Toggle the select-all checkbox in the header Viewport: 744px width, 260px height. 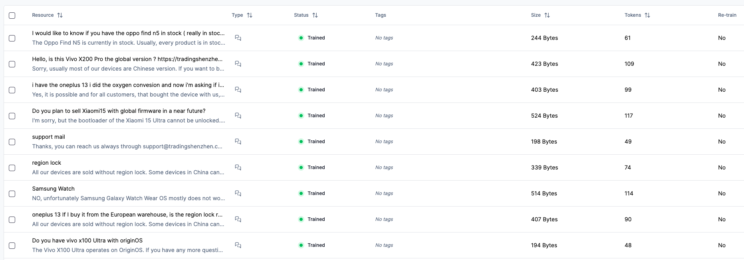click(x=12, y=16)
